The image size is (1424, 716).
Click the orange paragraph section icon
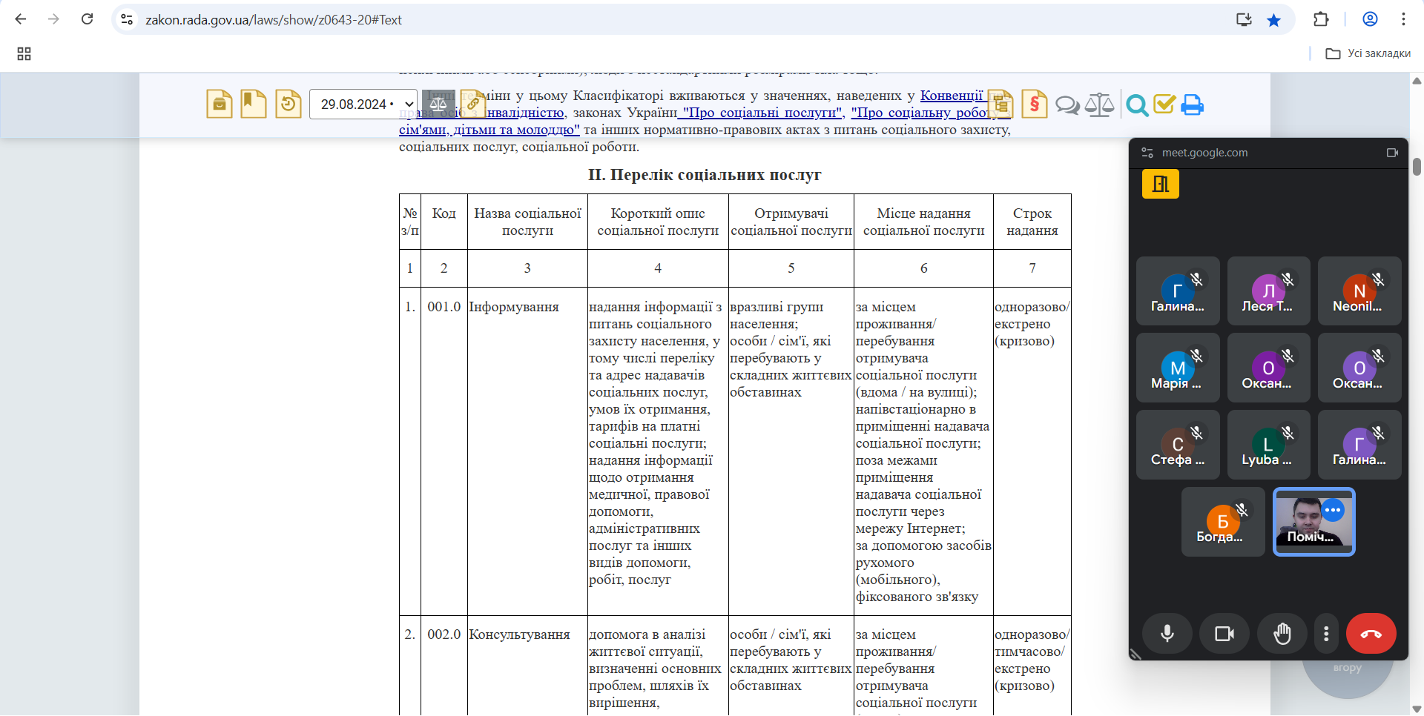pos(1034,105)
